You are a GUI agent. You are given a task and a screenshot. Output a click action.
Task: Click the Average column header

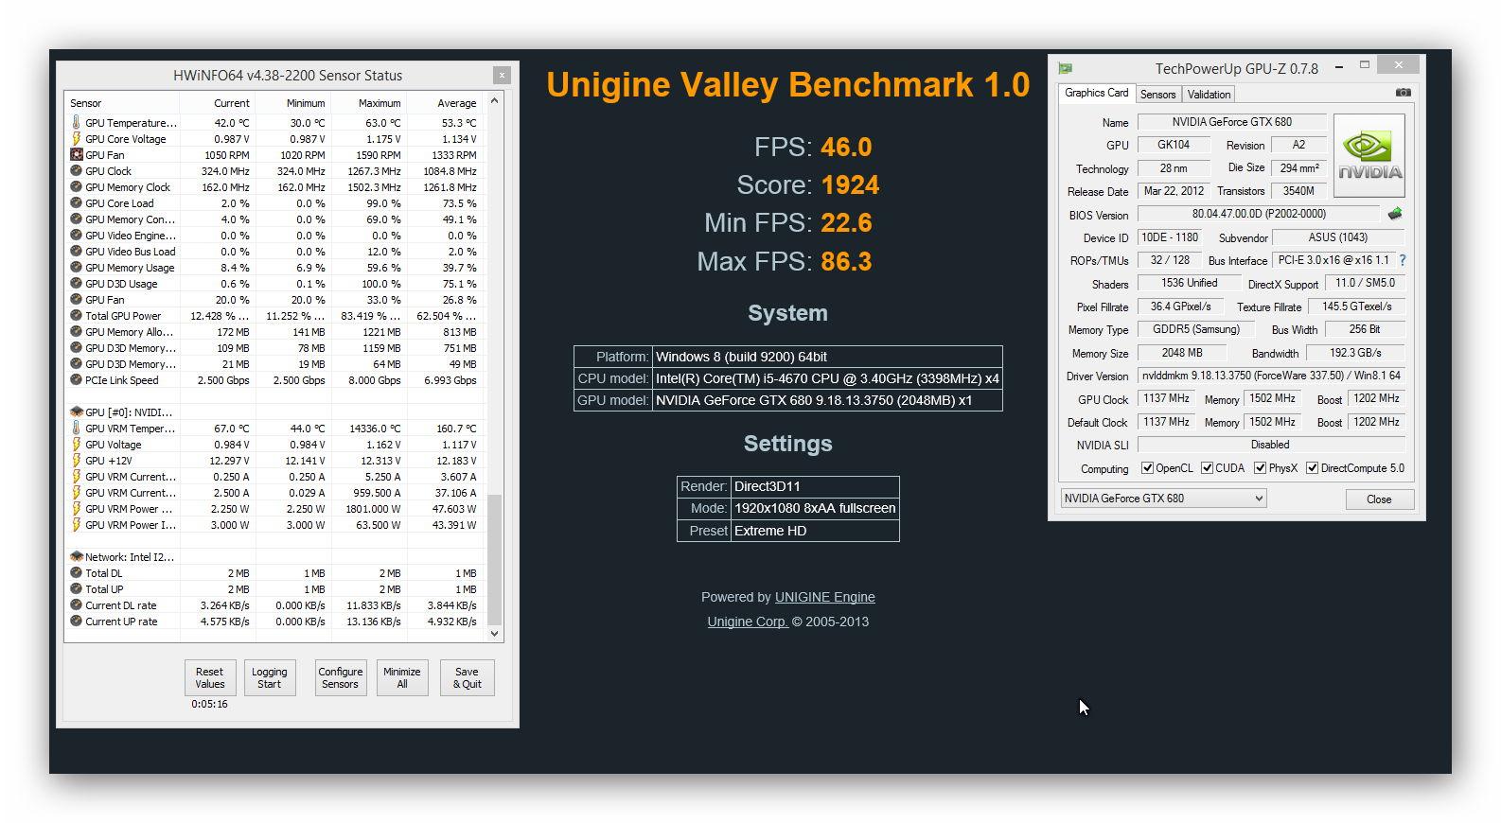(x=444, y=103)
